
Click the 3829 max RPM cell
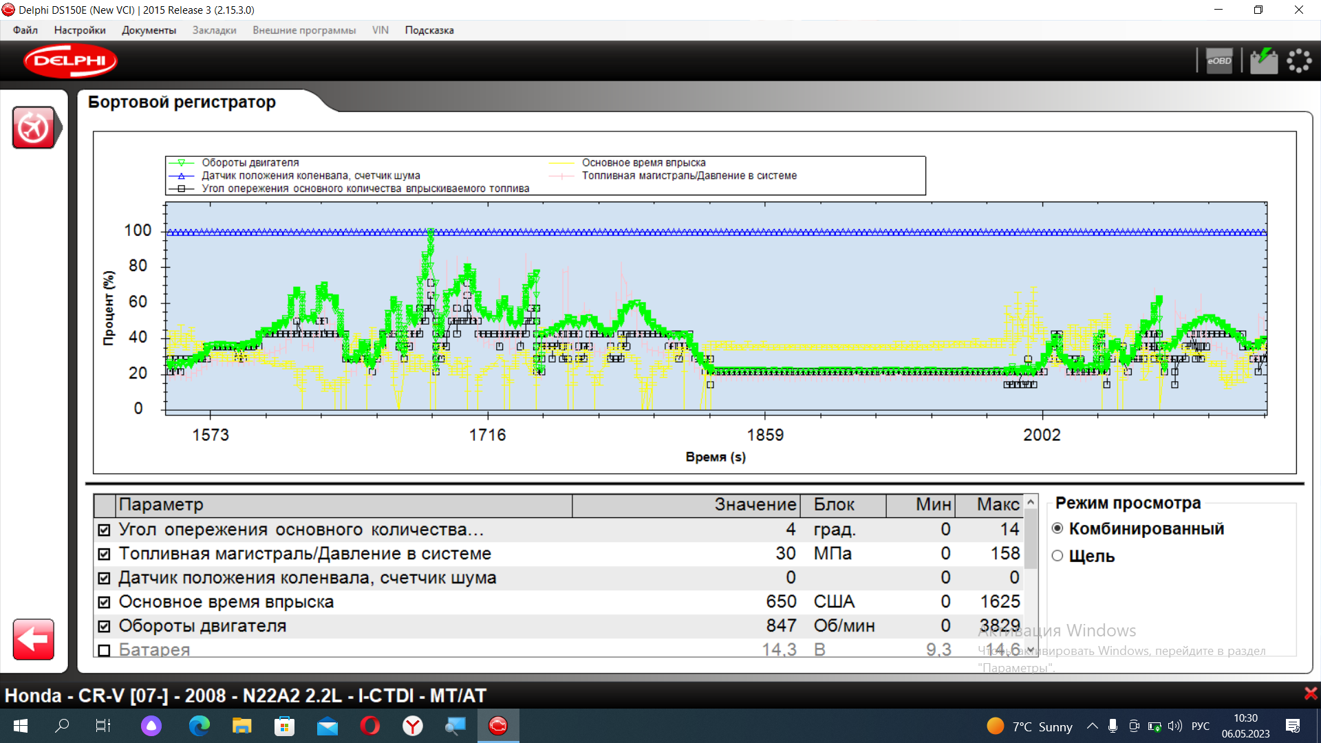click(x=1000, y=626)
